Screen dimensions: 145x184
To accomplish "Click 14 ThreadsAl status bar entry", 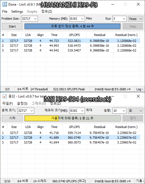I will tap(39, 89).
